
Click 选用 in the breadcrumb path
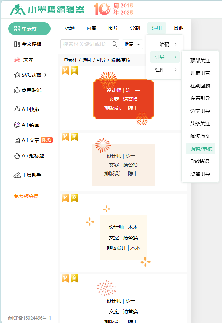[87, 60]
